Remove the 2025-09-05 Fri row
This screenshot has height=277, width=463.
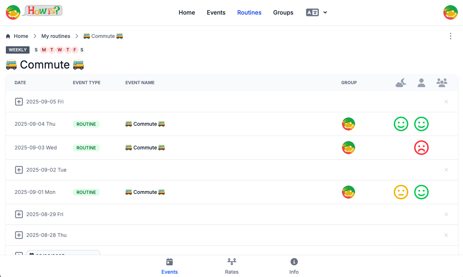coord(446,102)
